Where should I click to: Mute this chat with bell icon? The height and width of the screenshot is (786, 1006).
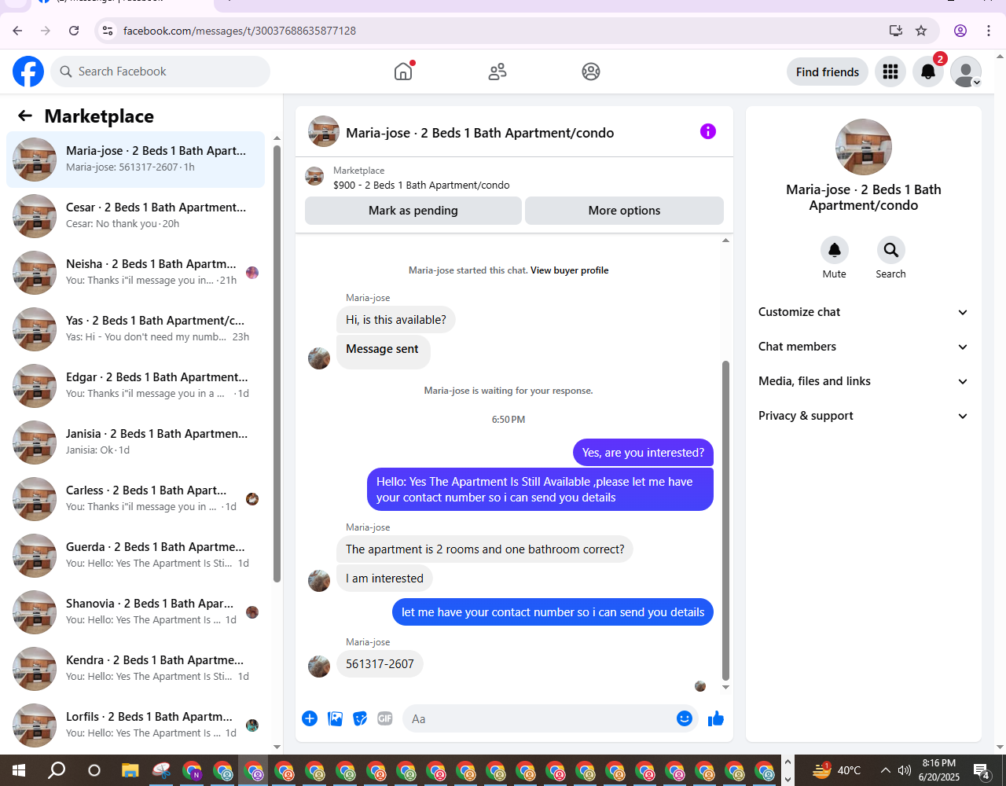coord(835,250)
